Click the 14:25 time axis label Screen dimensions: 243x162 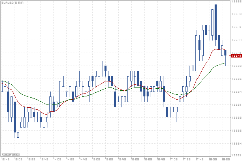click(70, 159)
